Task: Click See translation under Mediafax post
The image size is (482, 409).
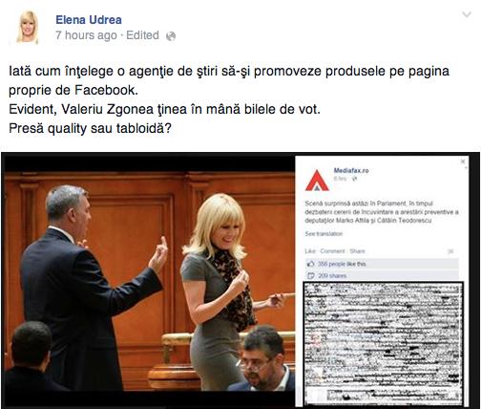Action: coord(324,234)
